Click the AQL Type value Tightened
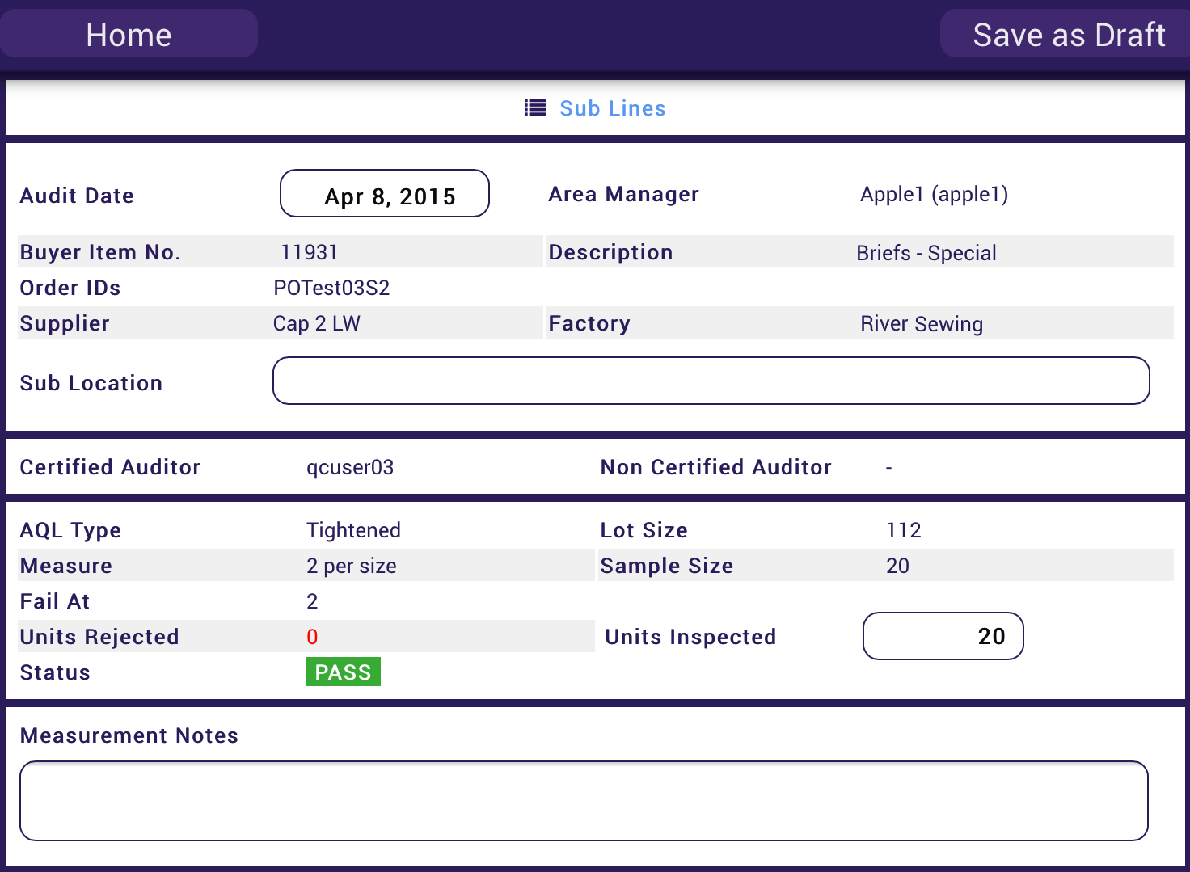 pyautogui.click(x=353, y=530)
